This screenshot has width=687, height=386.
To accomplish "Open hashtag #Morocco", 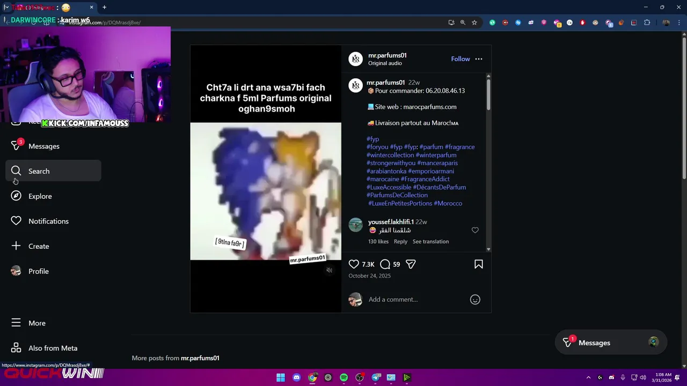I will 448,203.
